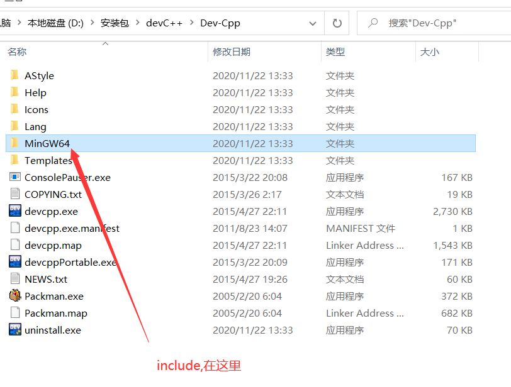Viewport: 511px width, 387px height.
Task: Click the uninstall.exe icon
Action: coord(15,329)
